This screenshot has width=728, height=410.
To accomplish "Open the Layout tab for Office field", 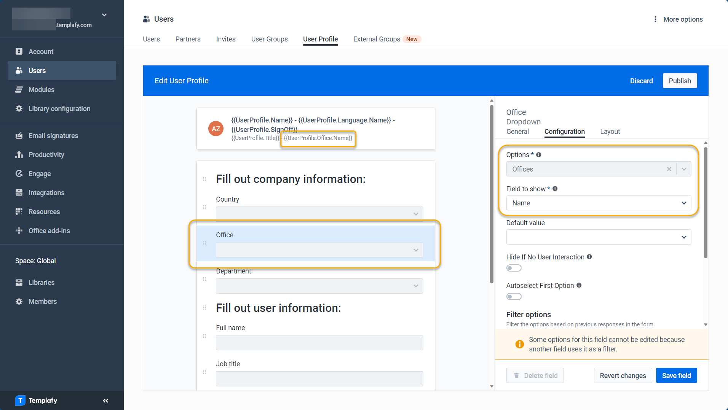I will pos(610,131).
